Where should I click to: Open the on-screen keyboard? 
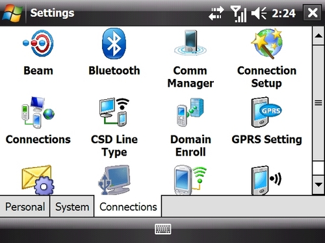click(x=163, y=229)
